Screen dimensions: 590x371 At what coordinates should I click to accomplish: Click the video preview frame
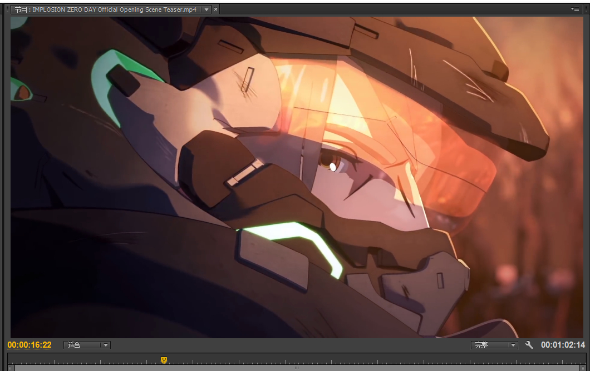point(297,177)
